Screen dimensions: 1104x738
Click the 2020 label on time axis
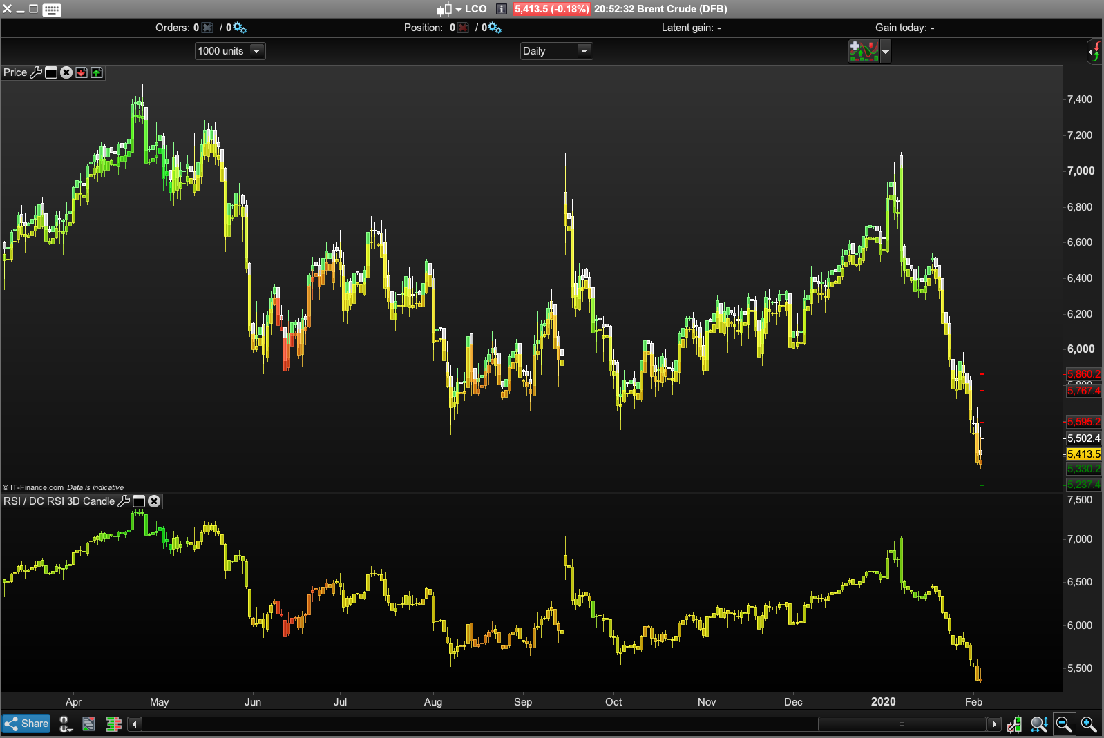pos(884,701)
